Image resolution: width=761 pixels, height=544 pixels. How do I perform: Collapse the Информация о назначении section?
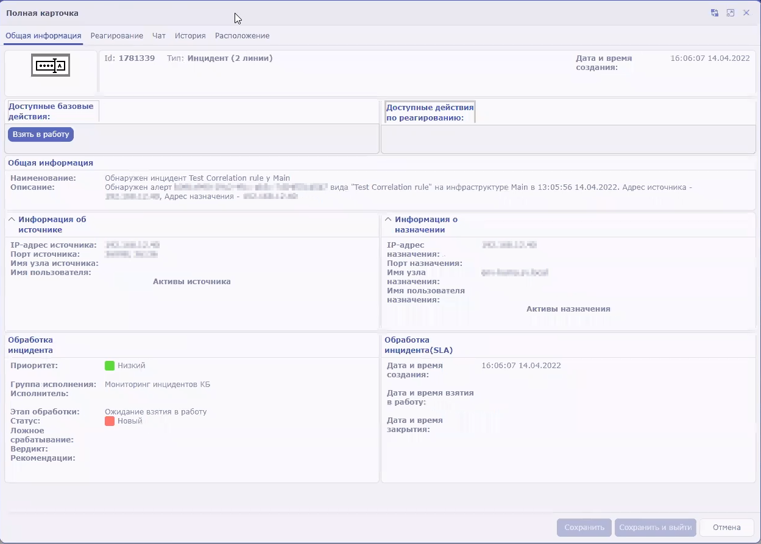pos(388,219)
